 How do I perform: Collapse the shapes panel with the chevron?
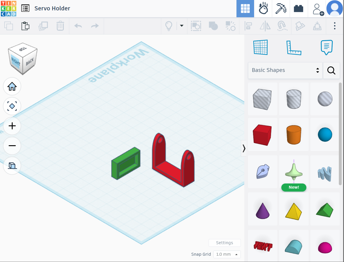click(244, 148)
